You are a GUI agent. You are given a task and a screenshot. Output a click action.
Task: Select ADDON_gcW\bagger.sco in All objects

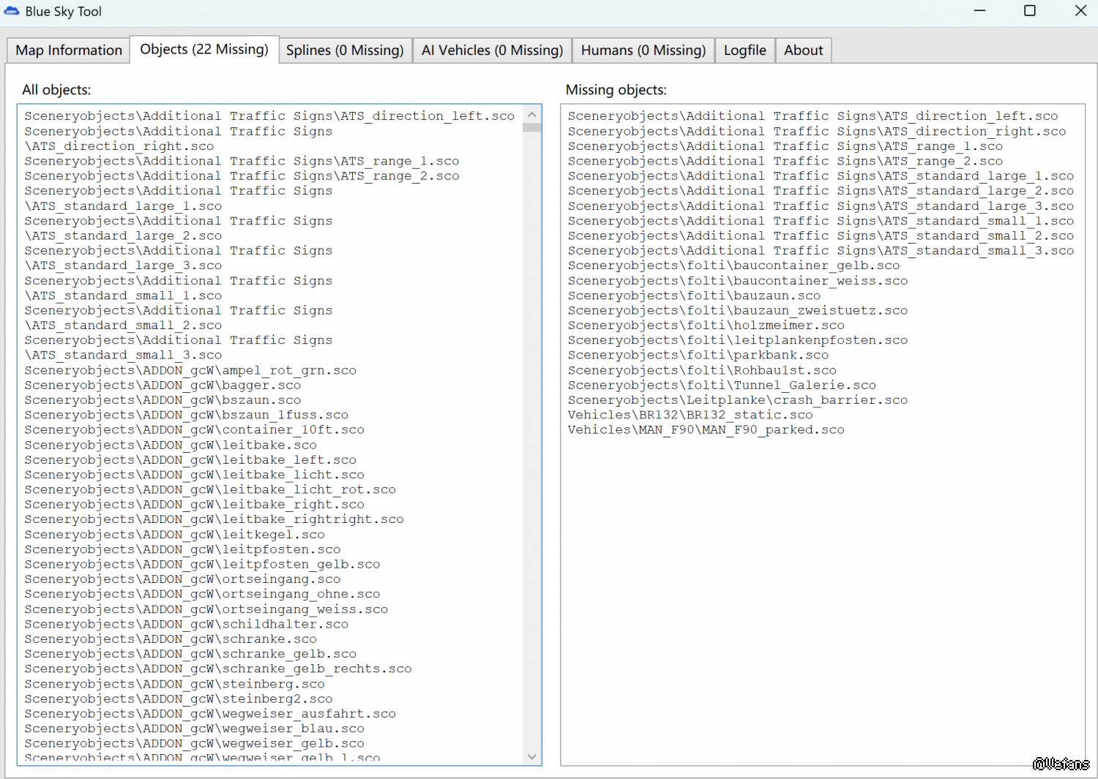tap(163, 385)
